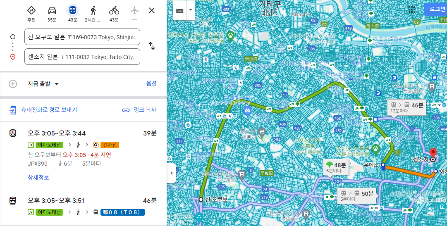
Task: Send route to phone (휴대전화로 경로 보내기)
Action: pos(43,110)
